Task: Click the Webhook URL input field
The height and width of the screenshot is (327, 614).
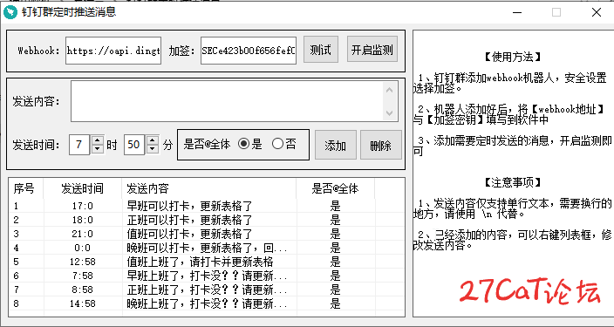Action: pos(113,51)
